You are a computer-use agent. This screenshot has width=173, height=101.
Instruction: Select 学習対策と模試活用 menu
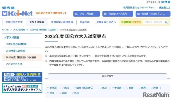[x=62, y=22]
